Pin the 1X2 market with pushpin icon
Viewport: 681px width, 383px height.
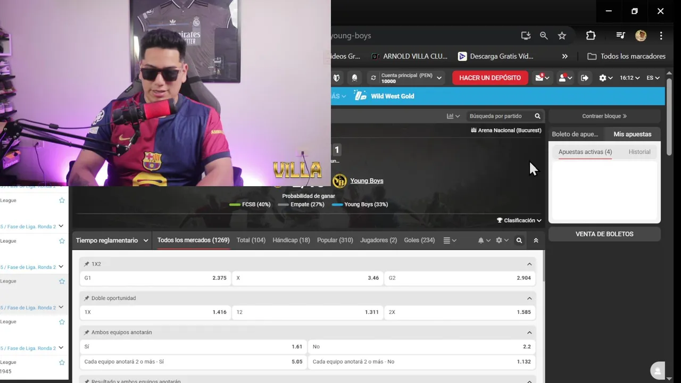pyautogui.click(x=87, y=264)
